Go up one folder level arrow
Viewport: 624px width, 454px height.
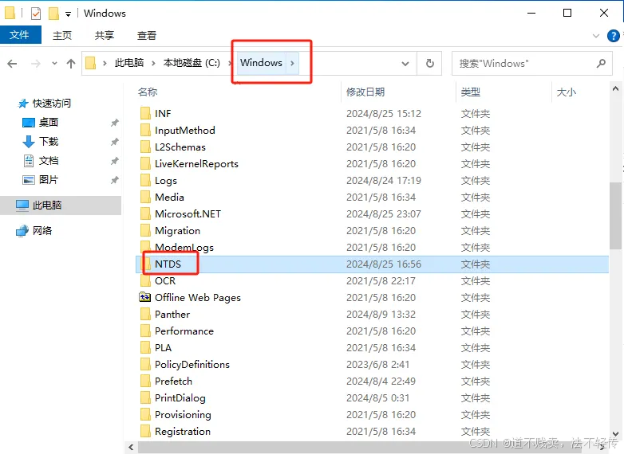click(71, 64)
